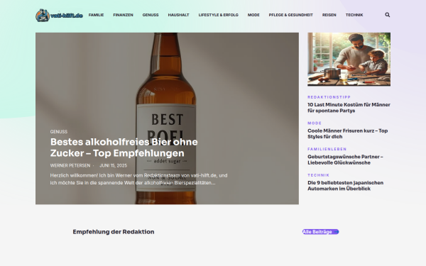The image size is (426, 266).
Task: Open article Bestes alkoholfreies Bier ohne Zucker
Action: click(124, 148)
